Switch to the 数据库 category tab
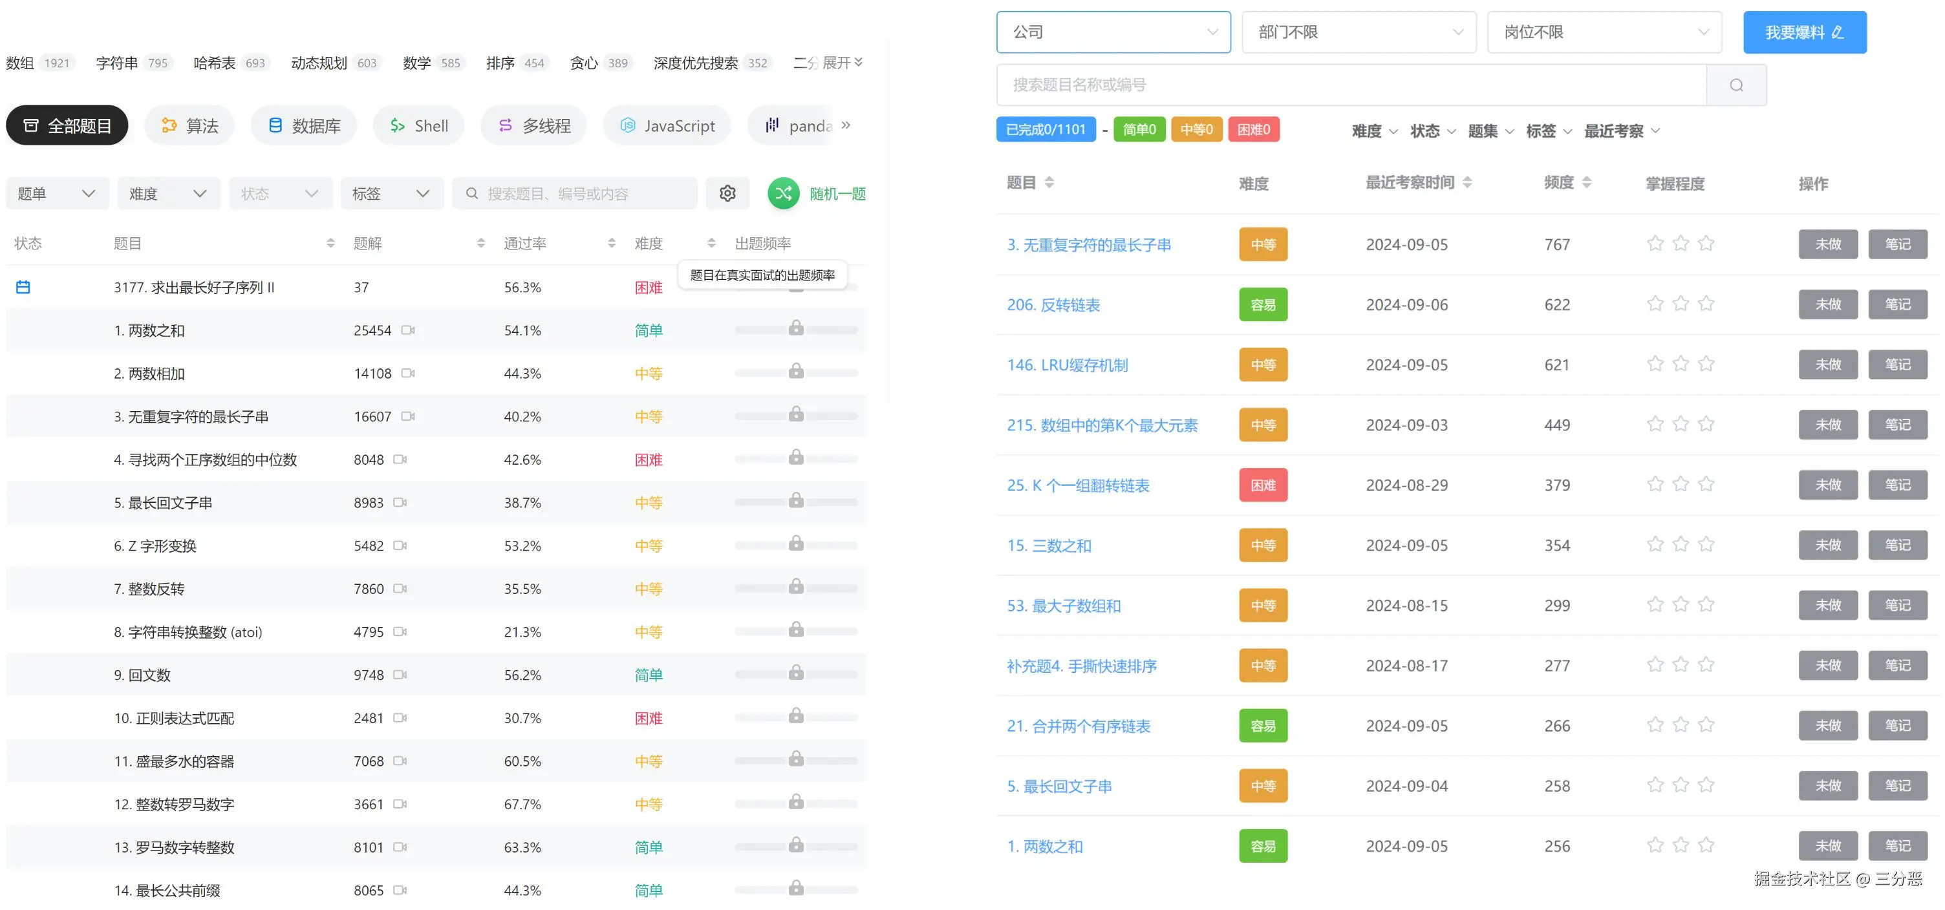The image size is (1945, 910). click(303, 126)
